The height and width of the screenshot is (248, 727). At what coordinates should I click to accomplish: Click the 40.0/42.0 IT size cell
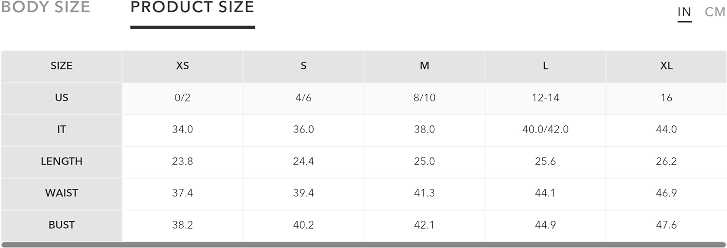[x=545, y=130]
